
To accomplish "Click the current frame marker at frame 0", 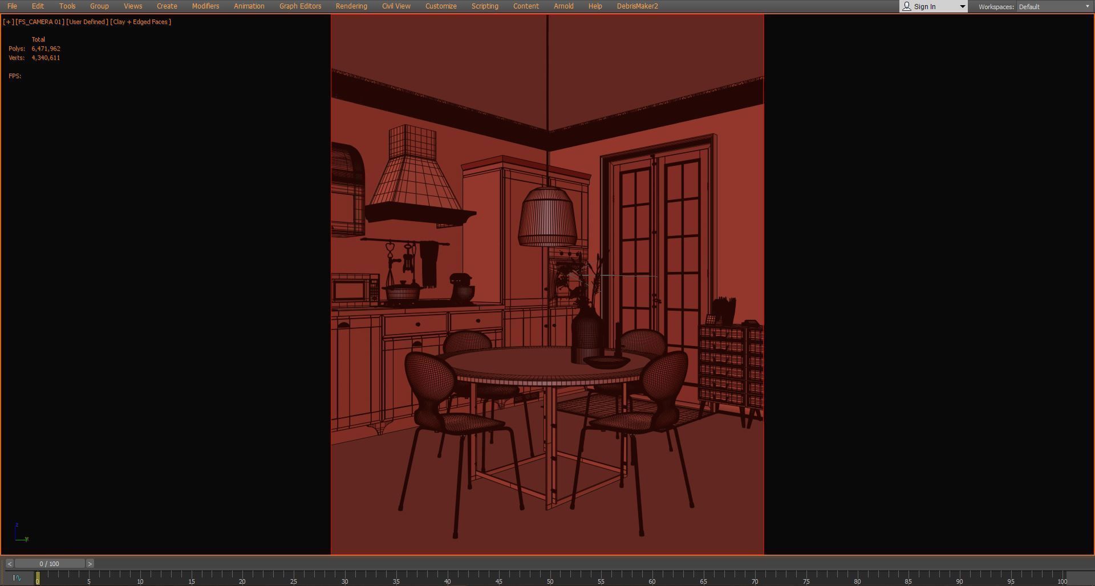I will [x=38, y=579].
